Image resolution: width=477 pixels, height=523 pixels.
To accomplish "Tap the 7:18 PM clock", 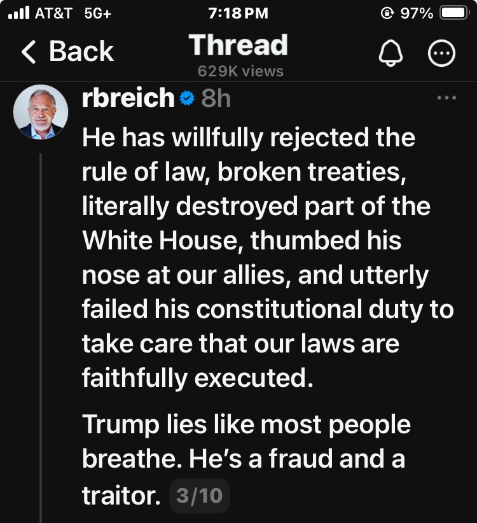I will (238, 13).
